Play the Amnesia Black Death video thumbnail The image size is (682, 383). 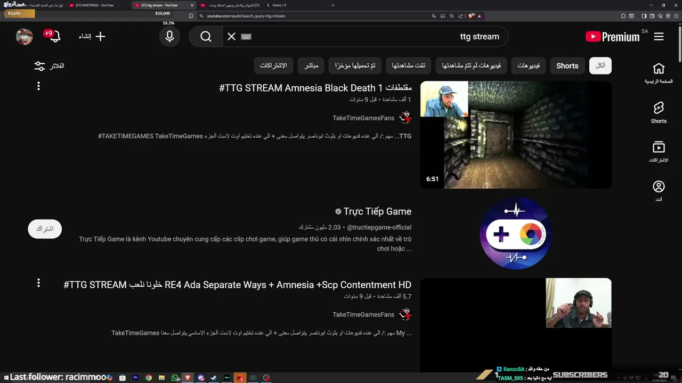coord(516,135)
